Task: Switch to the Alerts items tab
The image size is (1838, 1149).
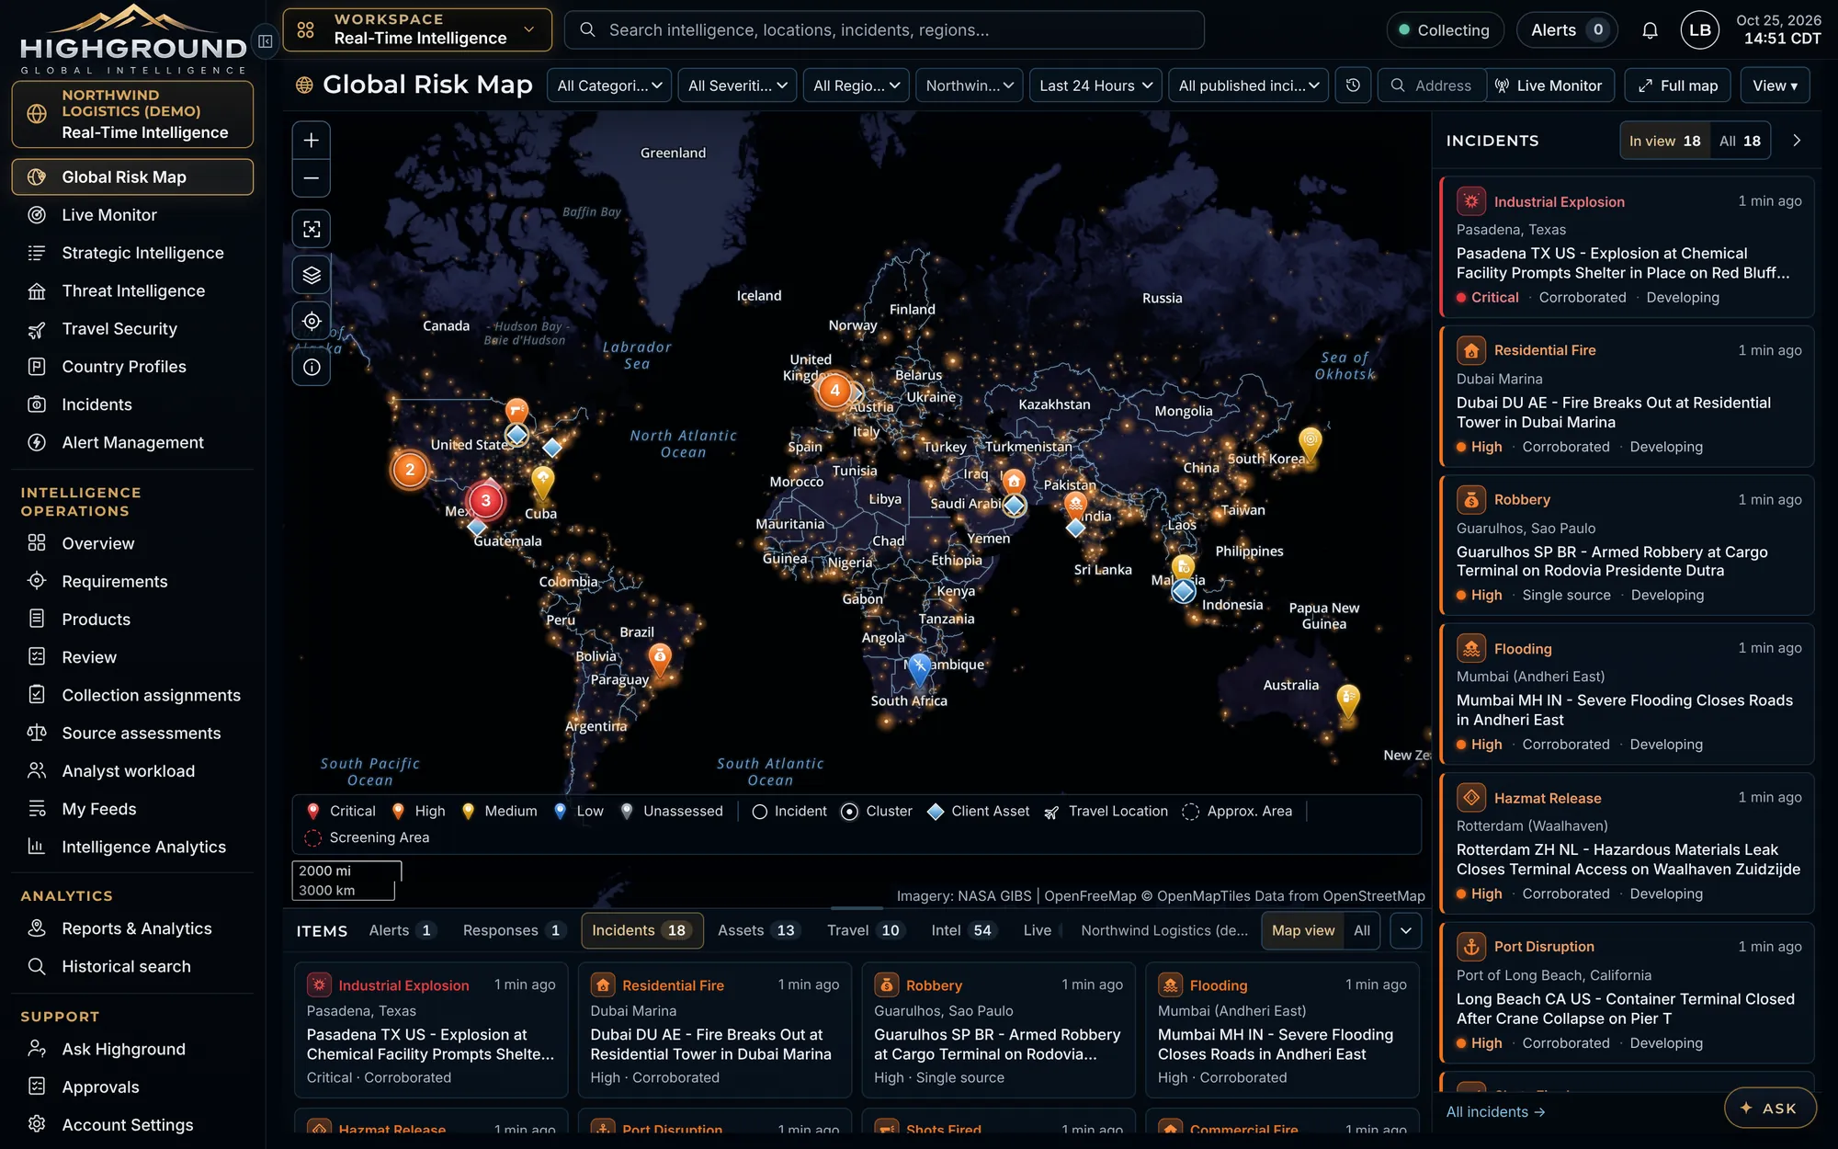Action: [x=402, y=930]
